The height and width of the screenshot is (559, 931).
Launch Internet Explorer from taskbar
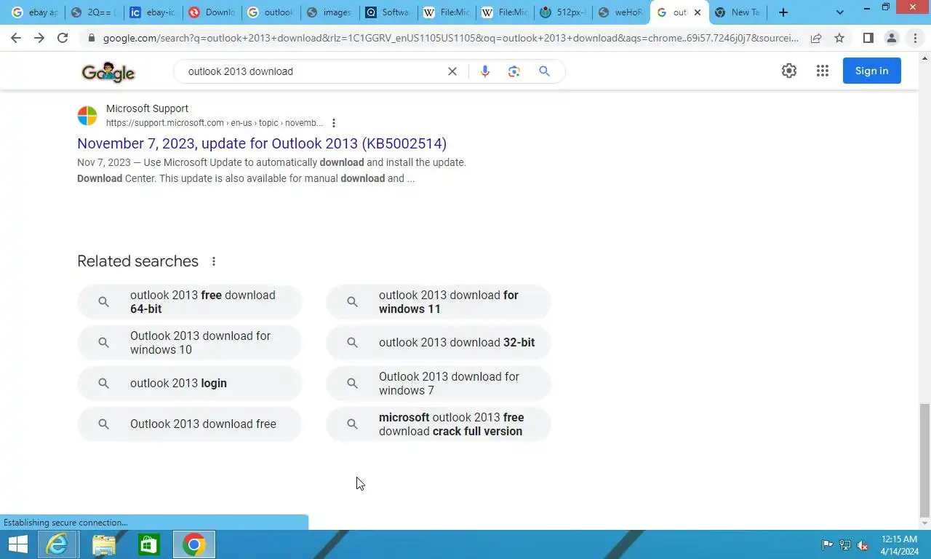tap(57, 544)
